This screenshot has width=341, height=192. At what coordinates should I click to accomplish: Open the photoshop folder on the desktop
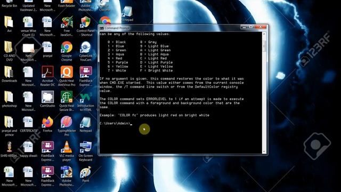pos(9,100)
